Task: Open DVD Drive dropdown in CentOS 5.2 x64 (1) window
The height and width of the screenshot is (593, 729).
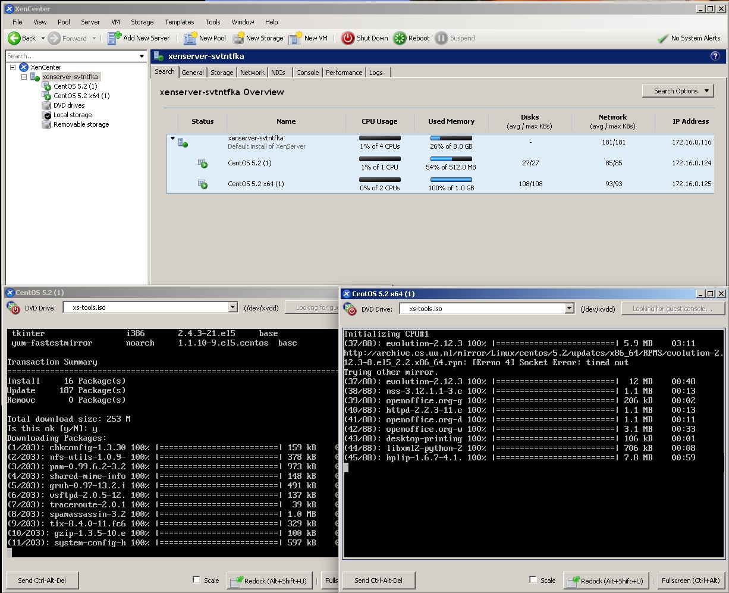Action: point(570,309)
